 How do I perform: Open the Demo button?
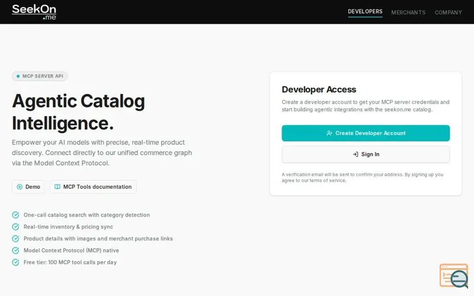click(x=28, y=187)
